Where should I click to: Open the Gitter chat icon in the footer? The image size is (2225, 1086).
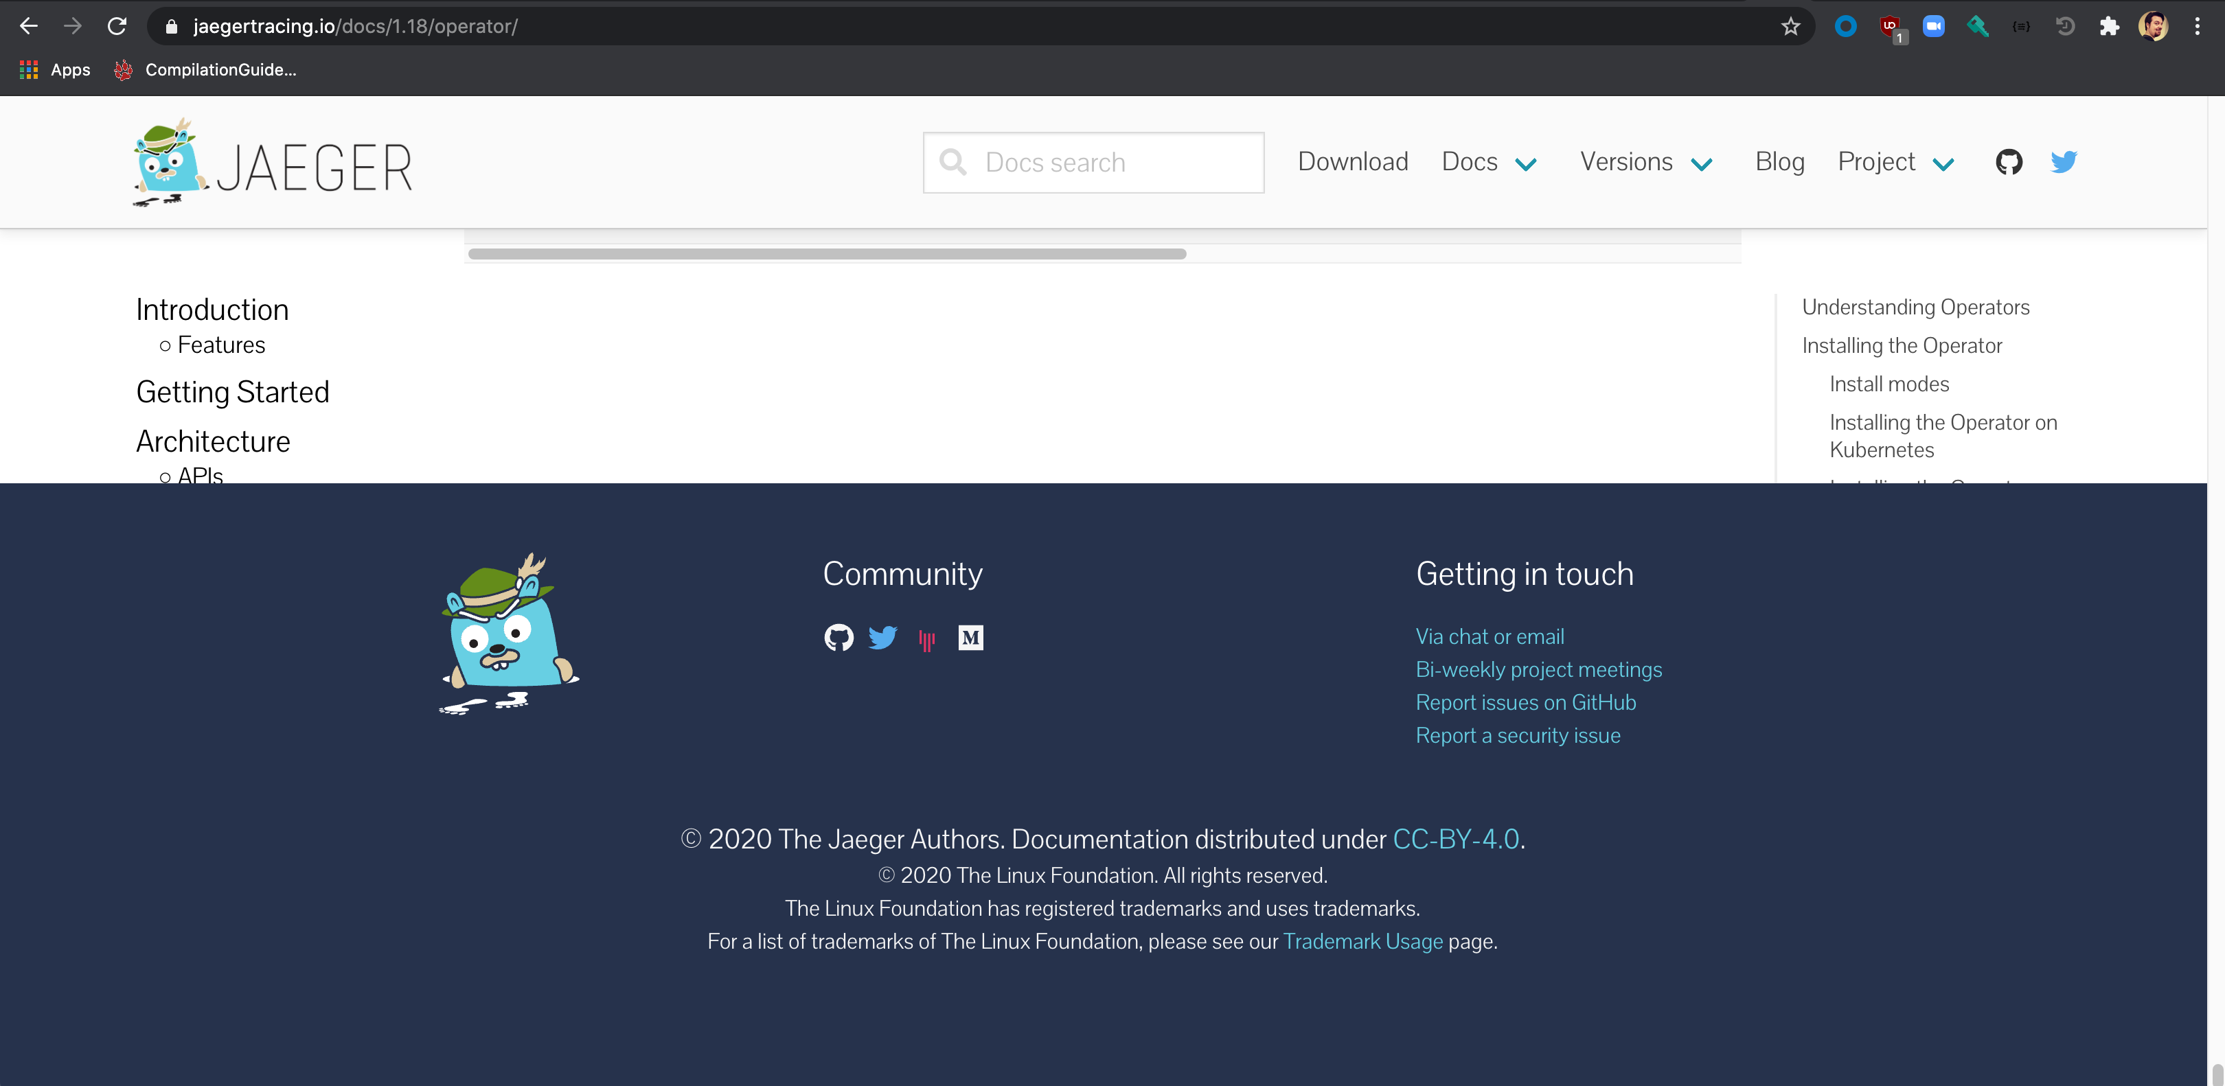(926, 638)
